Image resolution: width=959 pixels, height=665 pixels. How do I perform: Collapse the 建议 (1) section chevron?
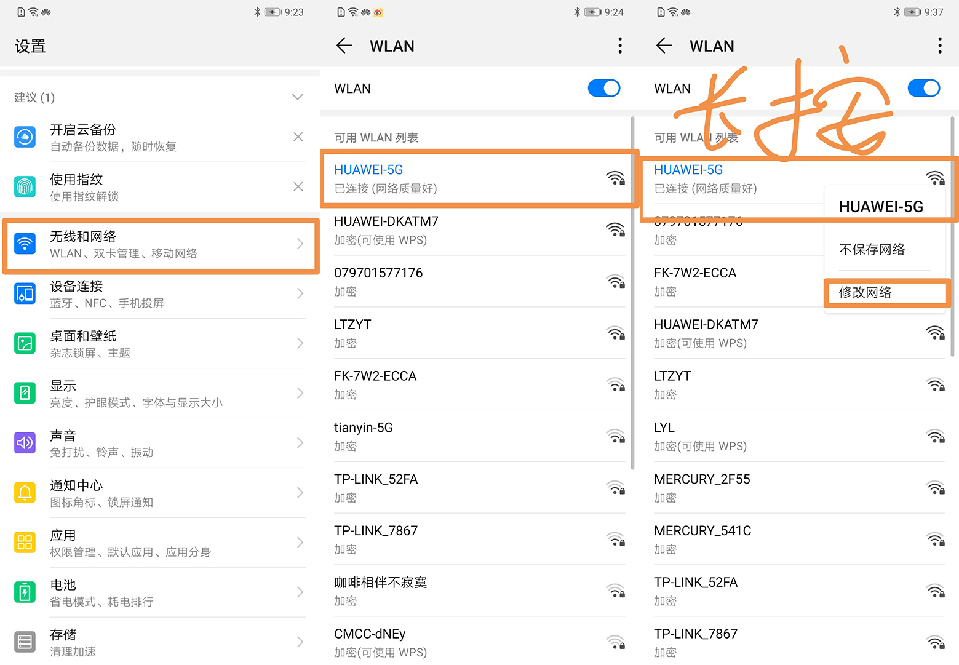pos(298,97)
